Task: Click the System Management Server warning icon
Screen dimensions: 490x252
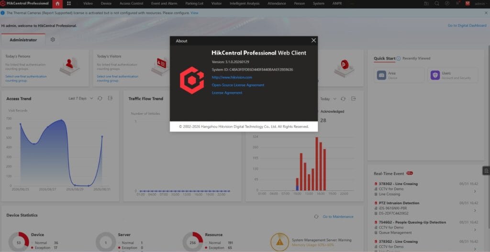Action: (x=279, y=242)
